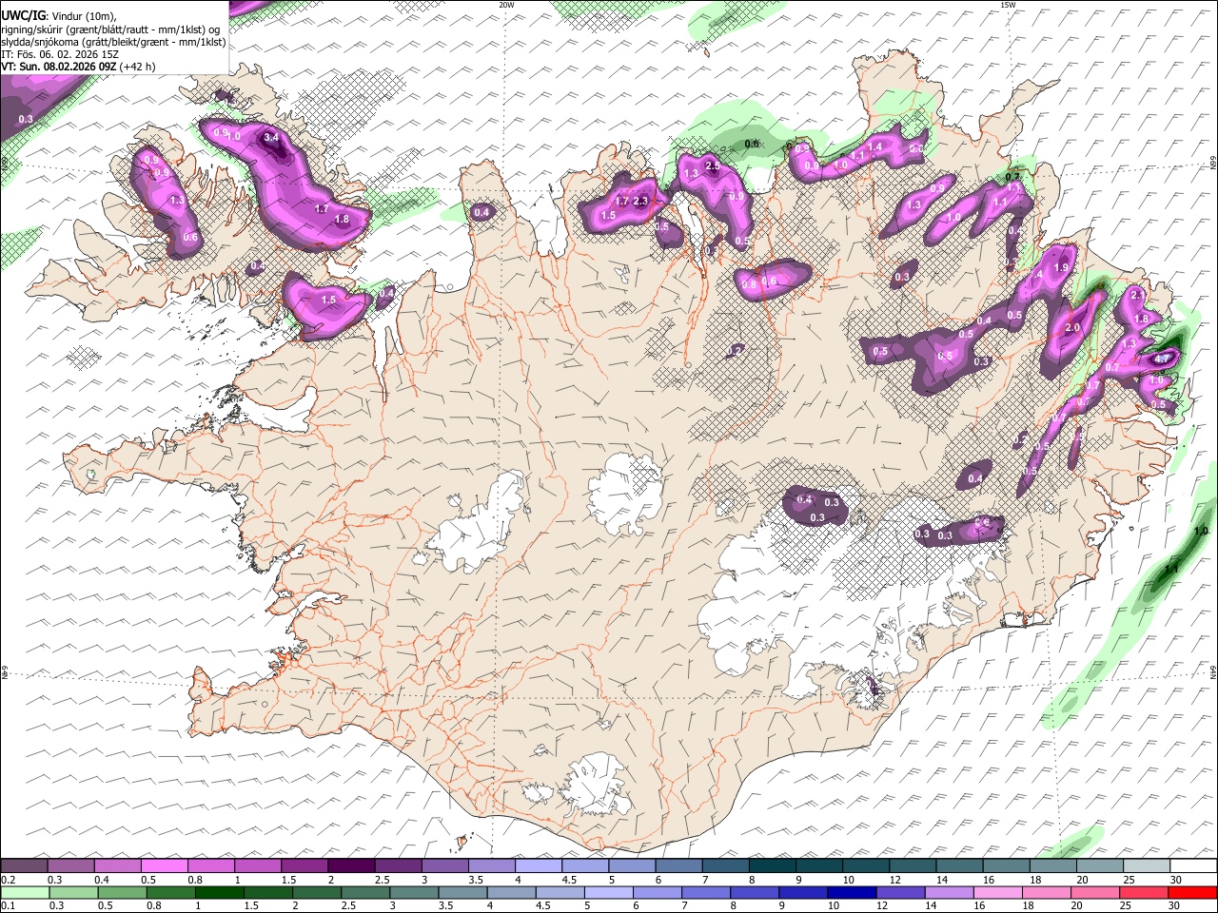Select the darkest green 1–1.5 rain legend swatch
The image size is (1218, 913).
[219, 892]
